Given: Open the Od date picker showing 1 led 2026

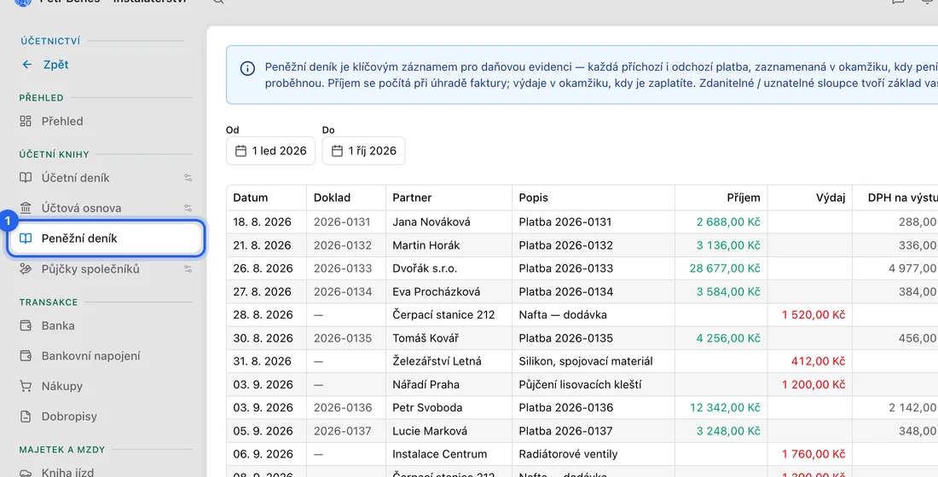Looking at the screenshot, I should 270,151.
